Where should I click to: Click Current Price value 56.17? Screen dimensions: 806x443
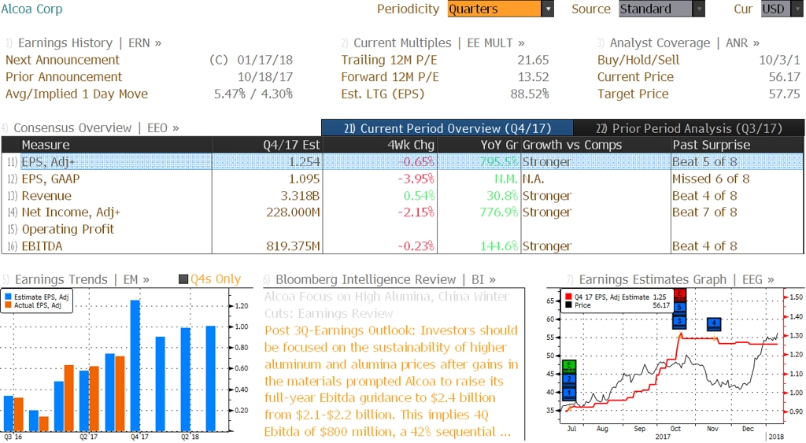point(785,77)
